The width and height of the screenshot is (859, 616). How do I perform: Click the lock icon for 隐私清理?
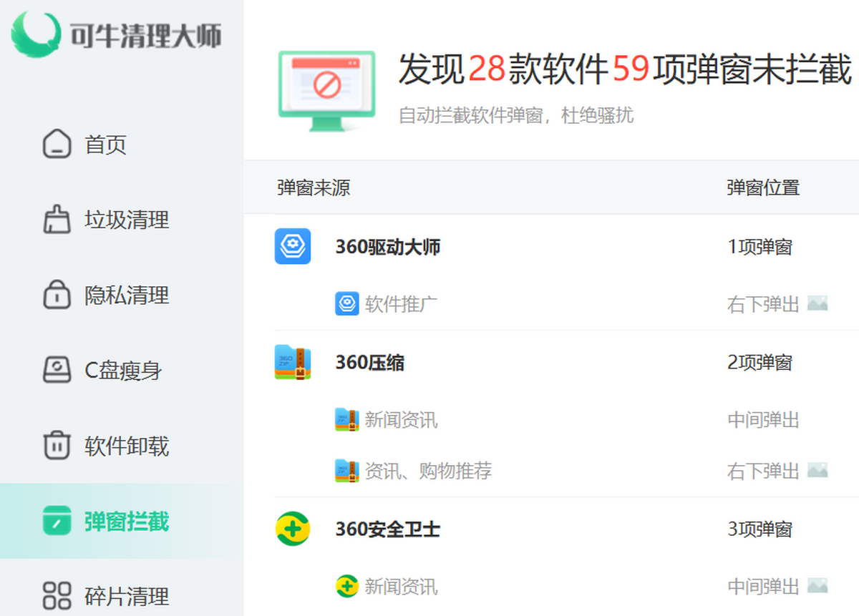[57, 295]
